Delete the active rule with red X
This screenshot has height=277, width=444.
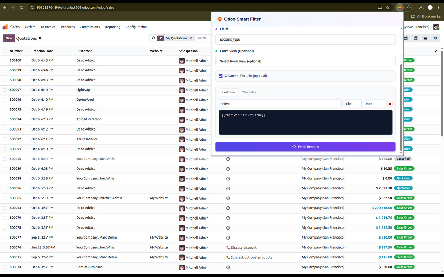pyautogui.click(x=390, y=104)
